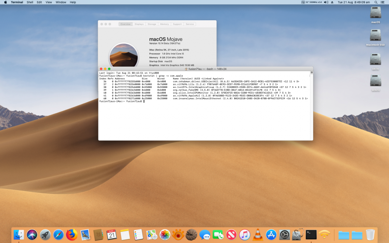Click the date and time in menu bar
The width and height of the screenshot is (389, 243).
(354, 2)
